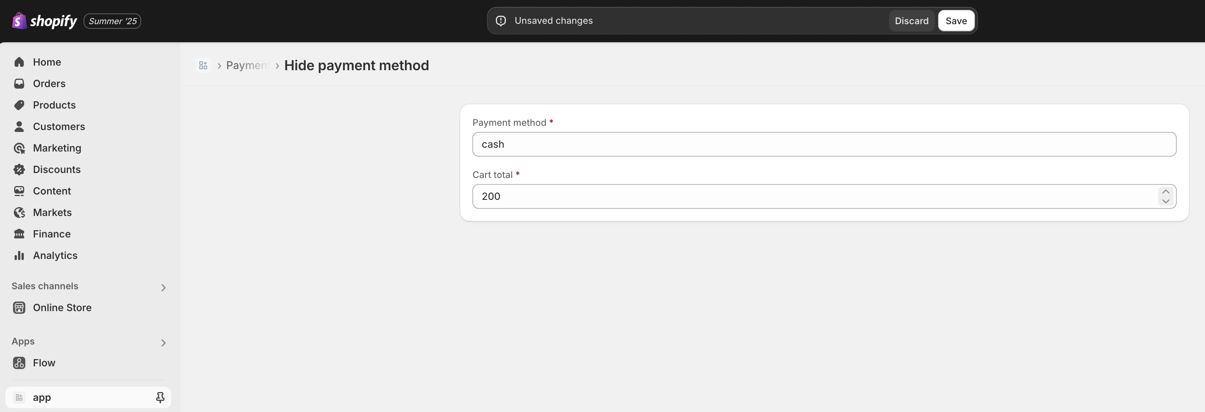Click the Analytics bar chart icon
The width and height of the screenshot is (1205, 412).
click(x=19, y=256)
